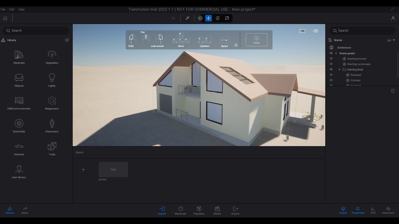This screenshot has width=399, height=224.
Task: Activate the Scale gizmo tool
Action: click(x=227, y=18)
